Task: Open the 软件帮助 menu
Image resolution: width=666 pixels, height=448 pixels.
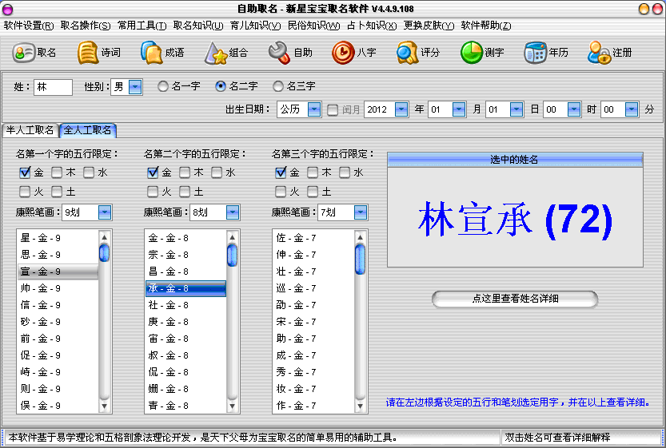Action: (x=486, y=26)
